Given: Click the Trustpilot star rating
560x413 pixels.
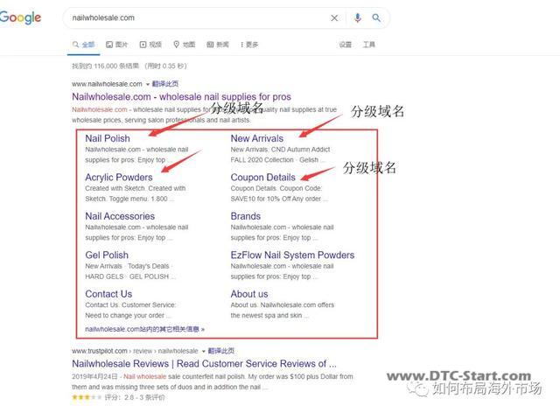Looking at the screenshot, I should click(x=87, y=397).
